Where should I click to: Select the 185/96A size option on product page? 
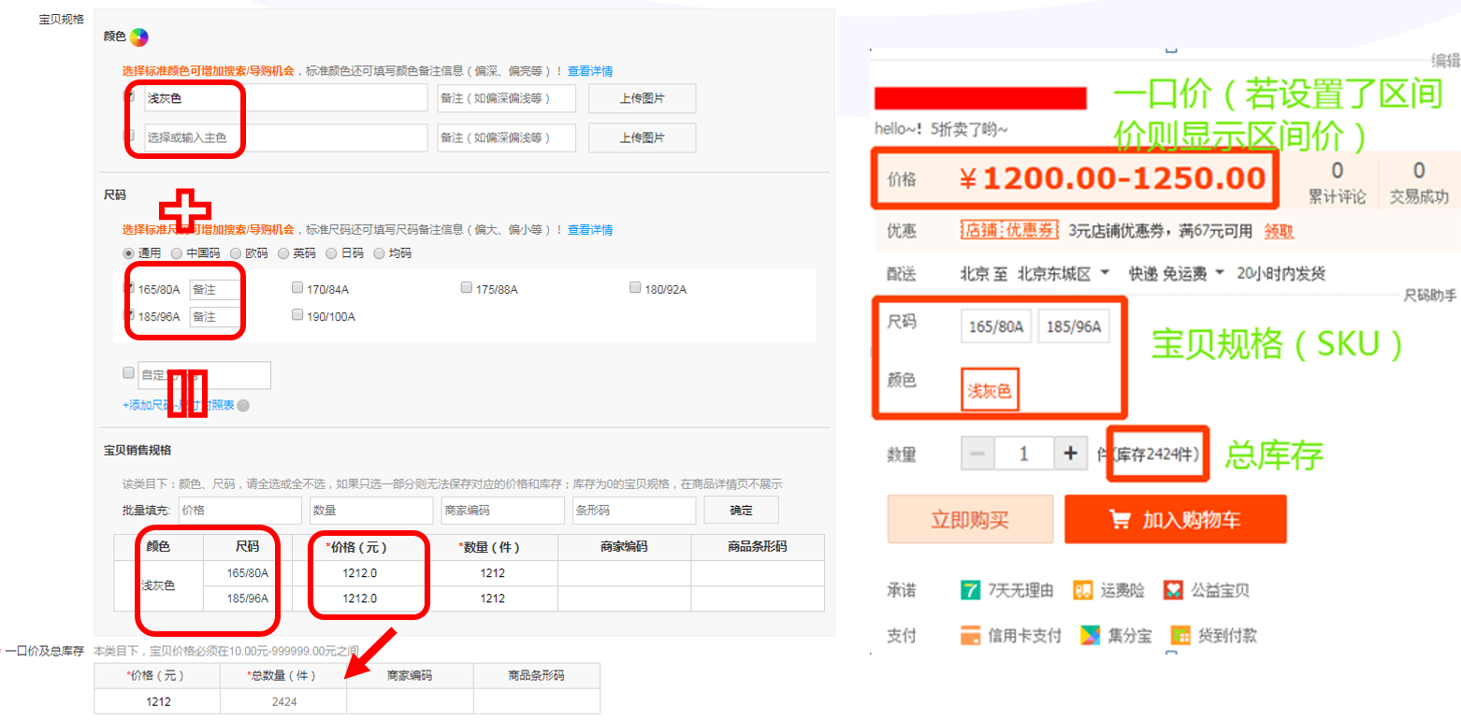[1074, 327]
